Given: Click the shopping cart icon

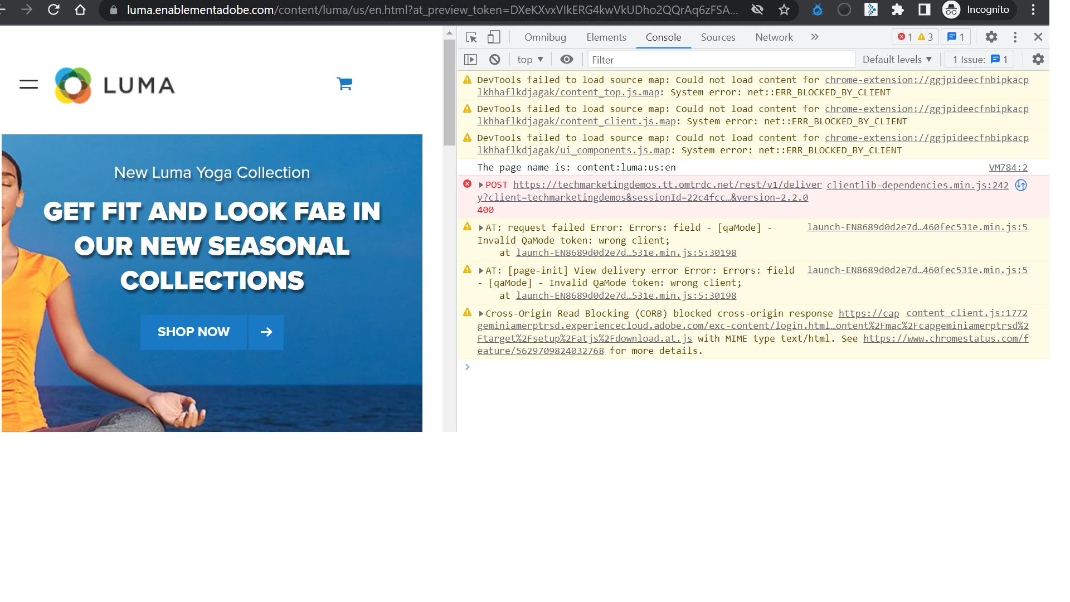Looking at the screenshot, I should (344, 84).
